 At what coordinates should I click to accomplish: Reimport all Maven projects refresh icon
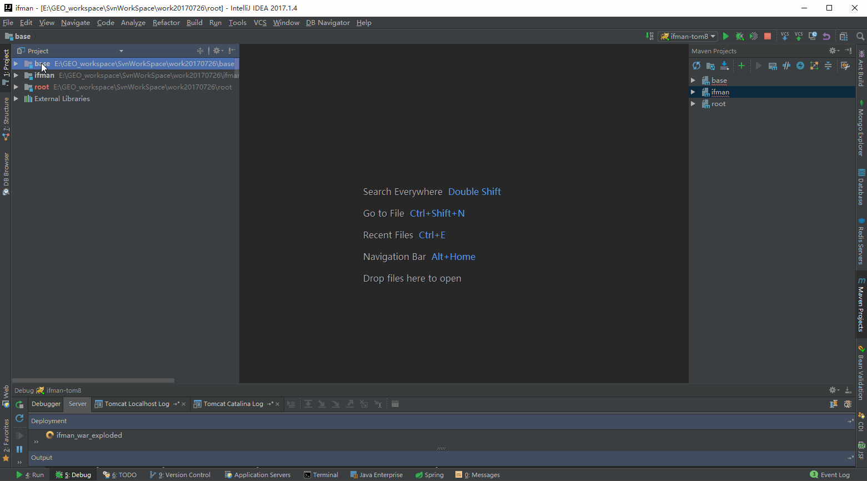coord(696,66)
